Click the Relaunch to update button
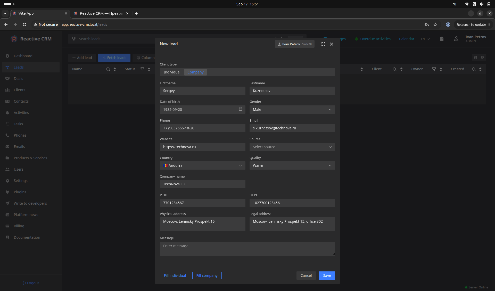Screen dimensions: 495x291 point(473,24)
